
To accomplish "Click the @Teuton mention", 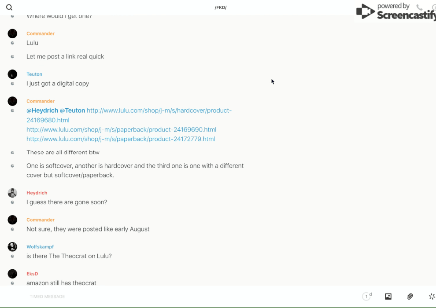I will pyautogui.click(x=72, y=110).
